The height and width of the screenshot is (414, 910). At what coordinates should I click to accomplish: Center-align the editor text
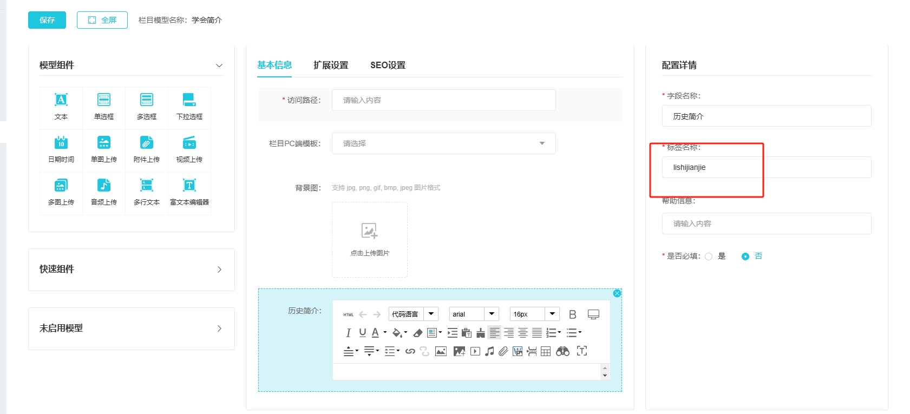[x=523, y=333]
